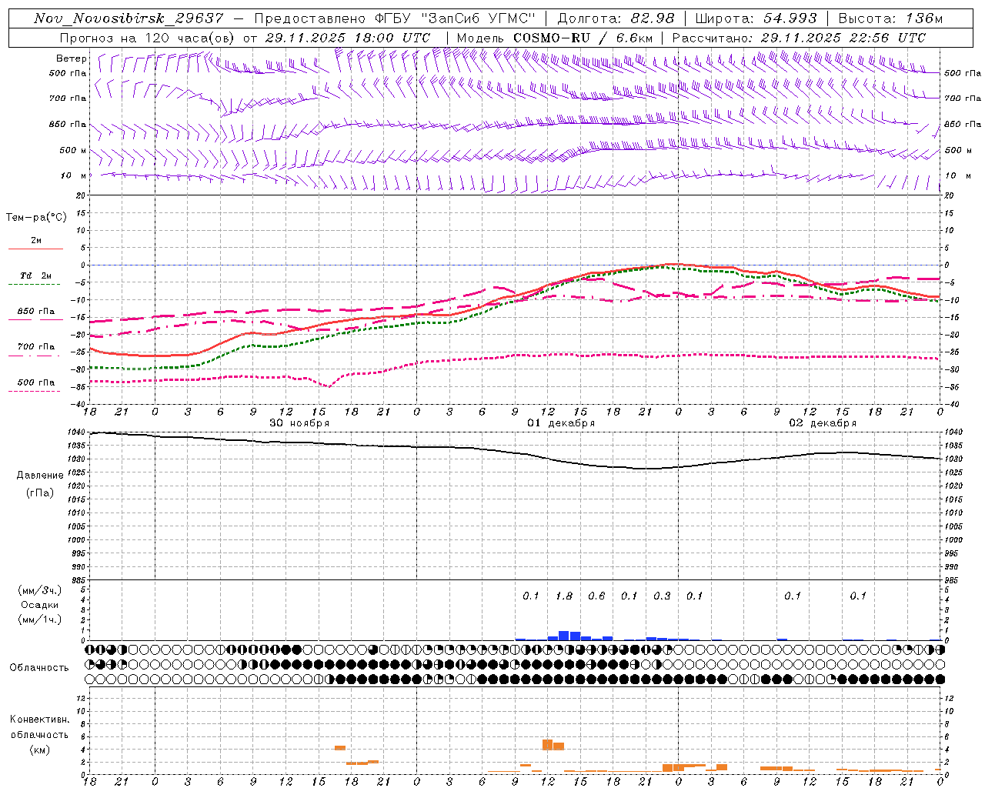
Task: Click the tallest blue precipitation bar
Action: [564, 636]
